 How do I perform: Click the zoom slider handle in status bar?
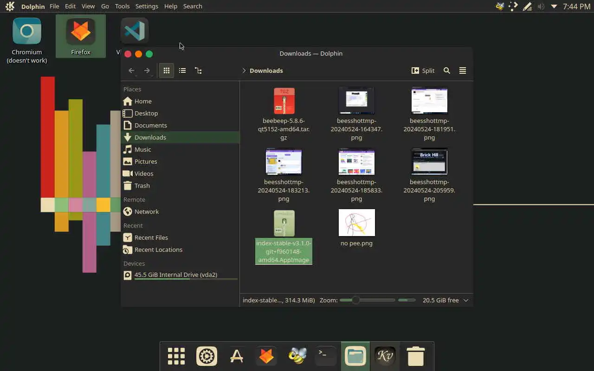point(355,300)
